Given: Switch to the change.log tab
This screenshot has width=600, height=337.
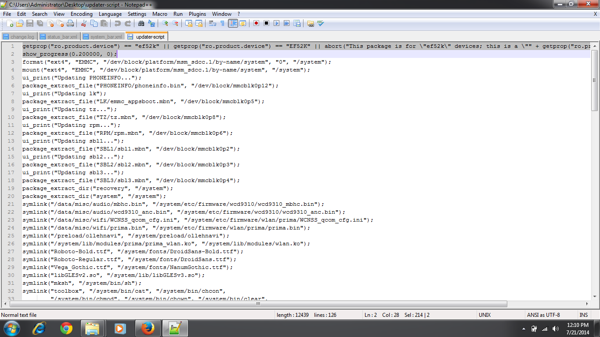Looking at the screenshot, I should point(19,37).
